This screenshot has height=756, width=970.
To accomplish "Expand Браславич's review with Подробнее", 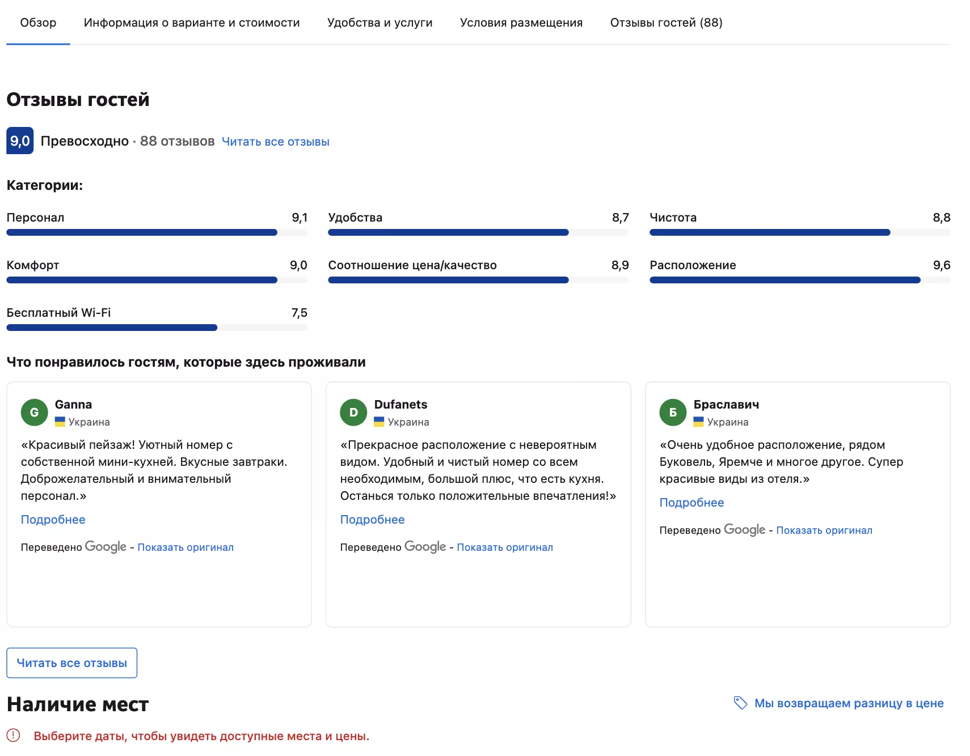I will point(691,503).
